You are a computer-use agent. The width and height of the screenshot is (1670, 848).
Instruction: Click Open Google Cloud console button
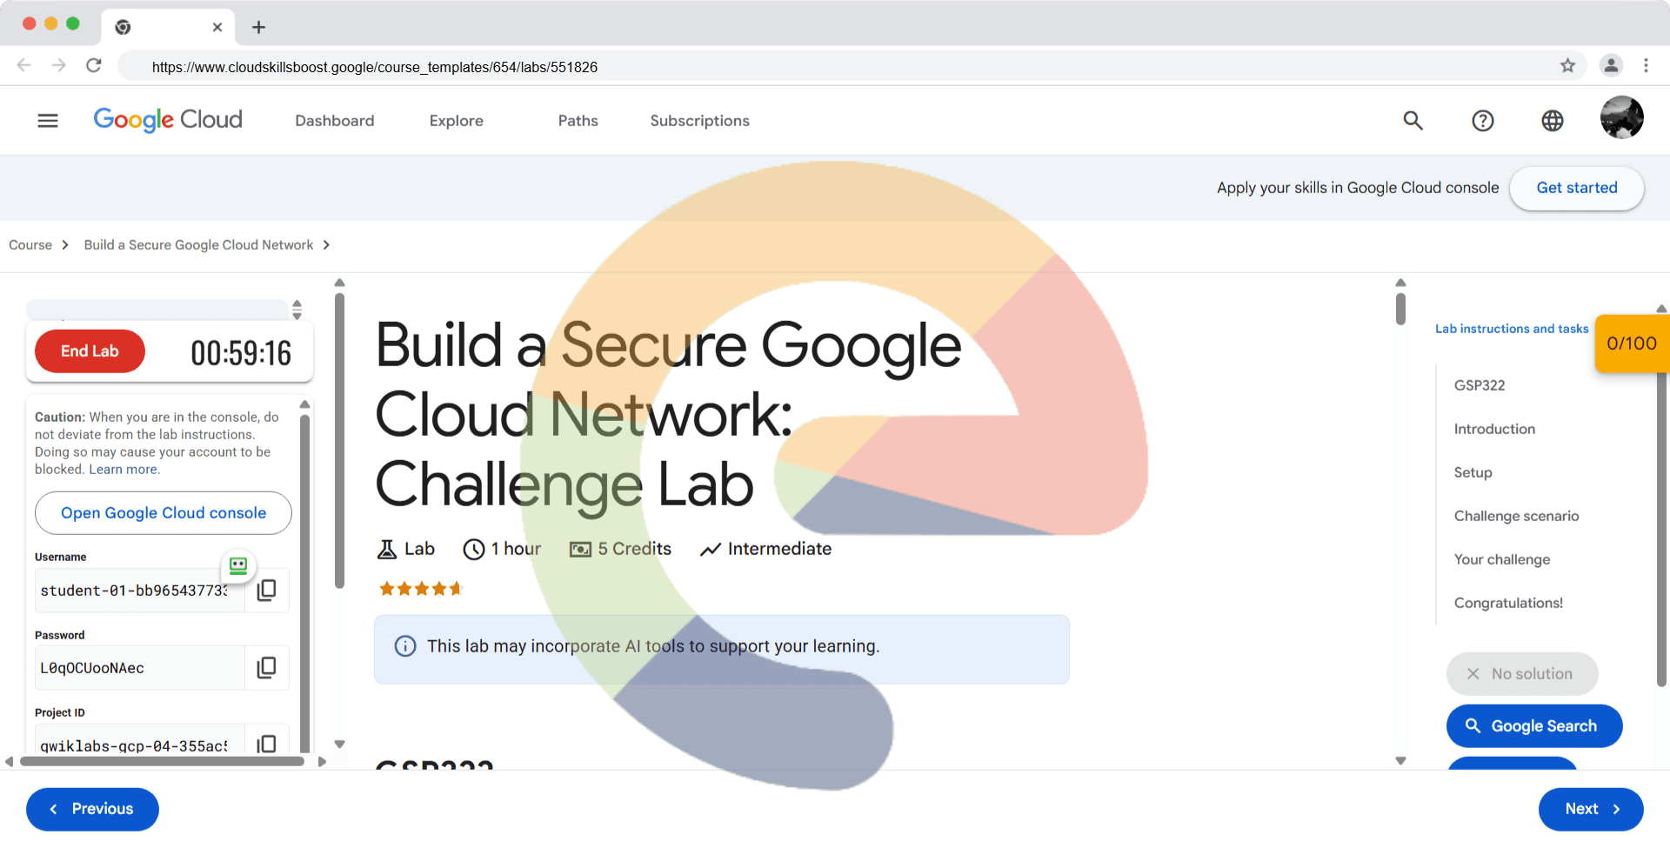164,513
